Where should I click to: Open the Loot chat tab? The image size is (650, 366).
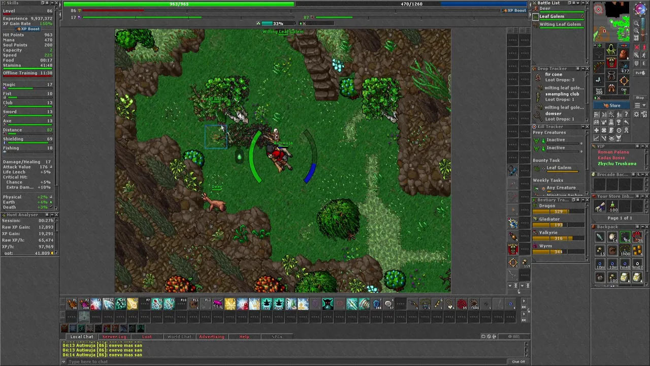(x=147, y=337)
